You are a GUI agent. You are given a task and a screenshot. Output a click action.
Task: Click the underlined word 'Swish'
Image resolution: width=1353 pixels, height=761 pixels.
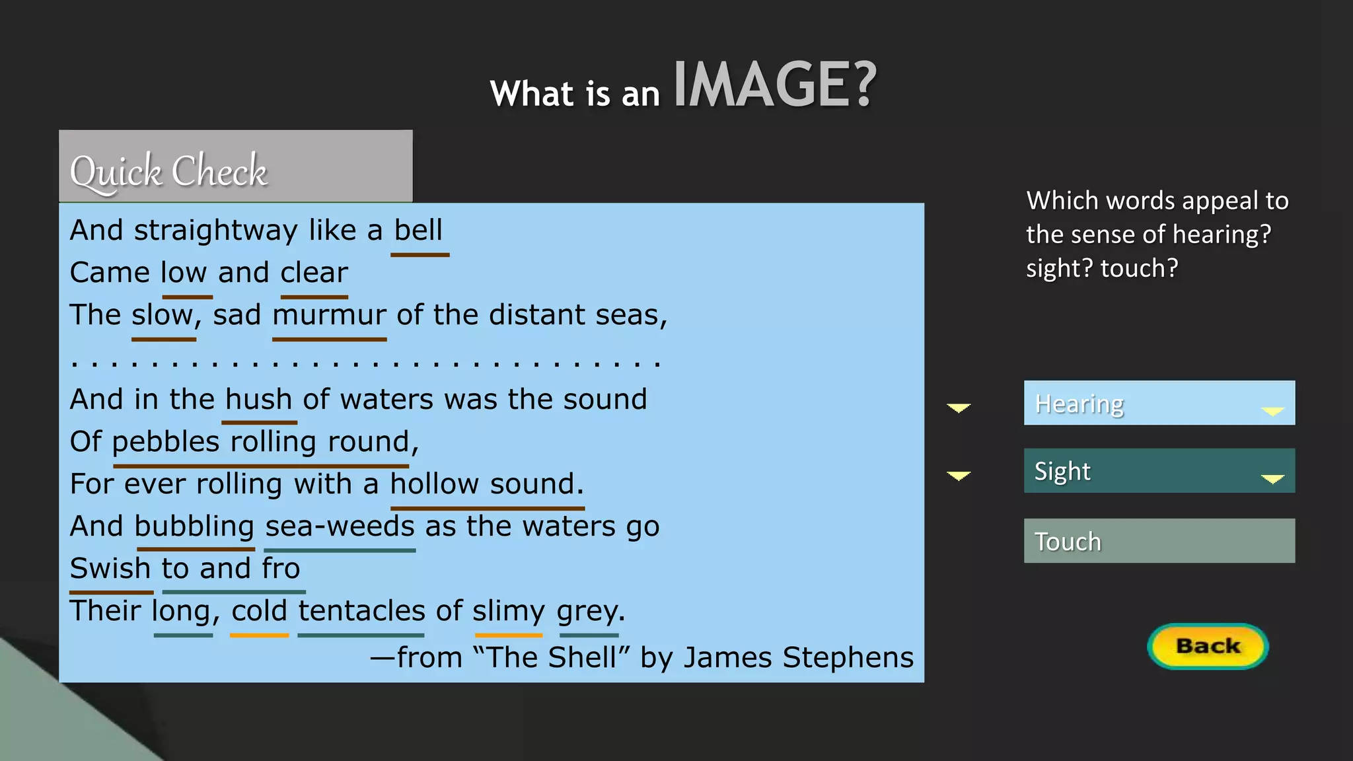coord(110,569)
